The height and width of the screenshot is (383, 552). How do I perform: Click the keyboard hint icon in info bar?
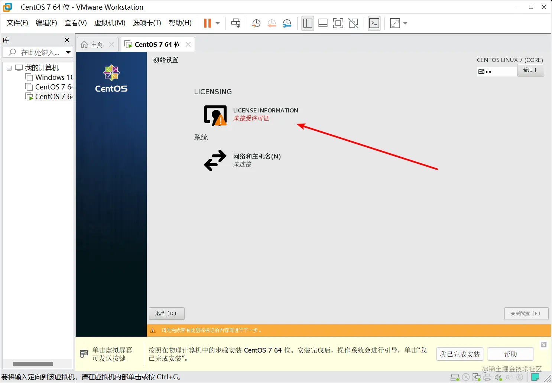(x=84, y=354)
